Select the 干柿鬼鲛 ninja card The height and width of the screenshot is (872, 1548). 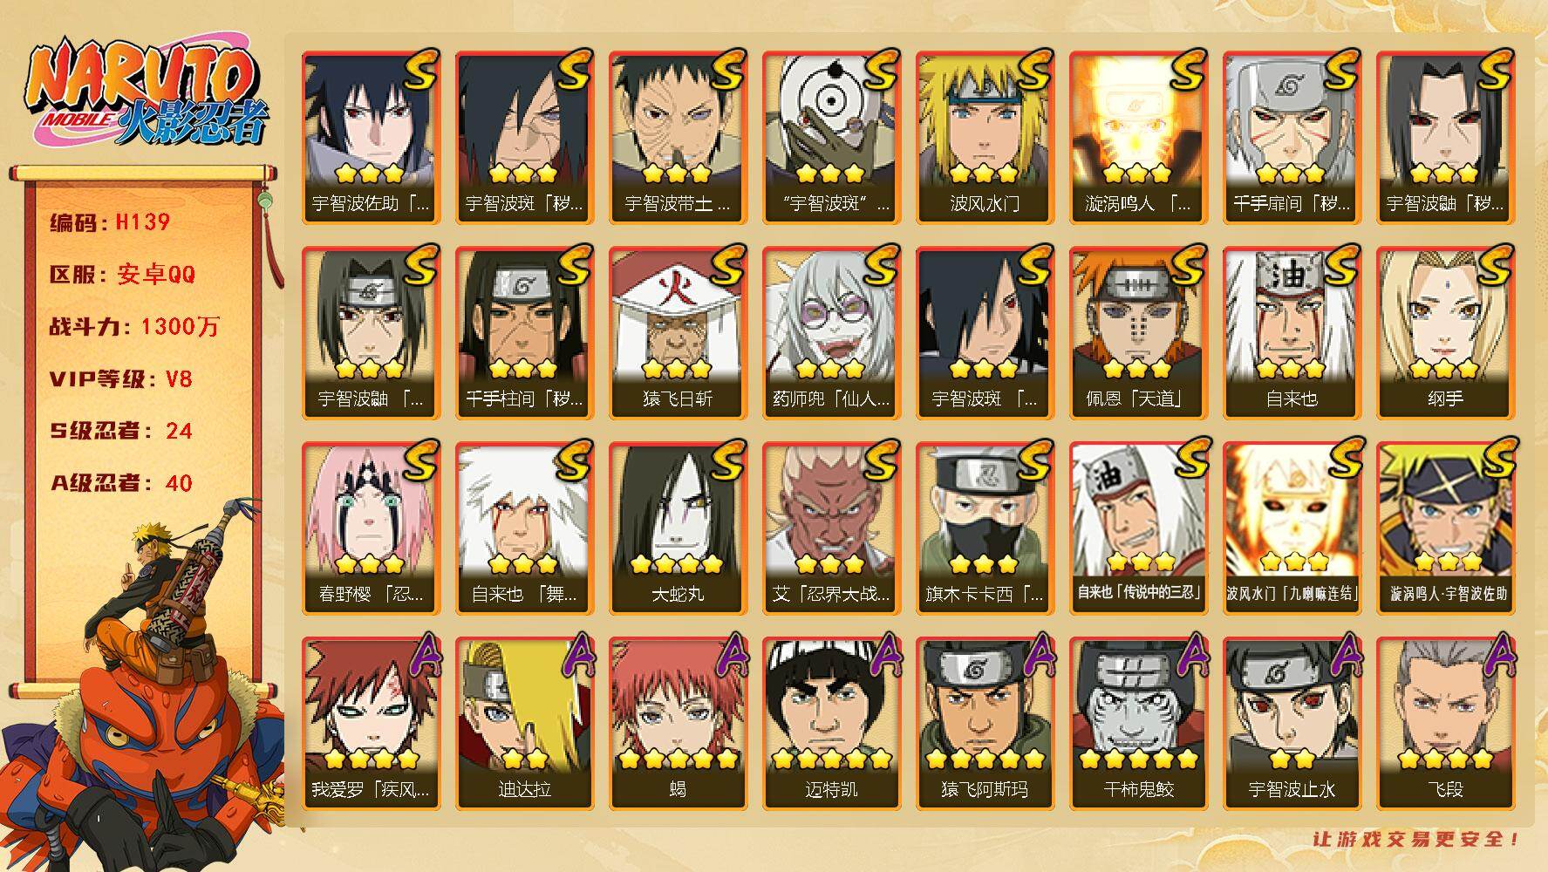(1138, 724)
